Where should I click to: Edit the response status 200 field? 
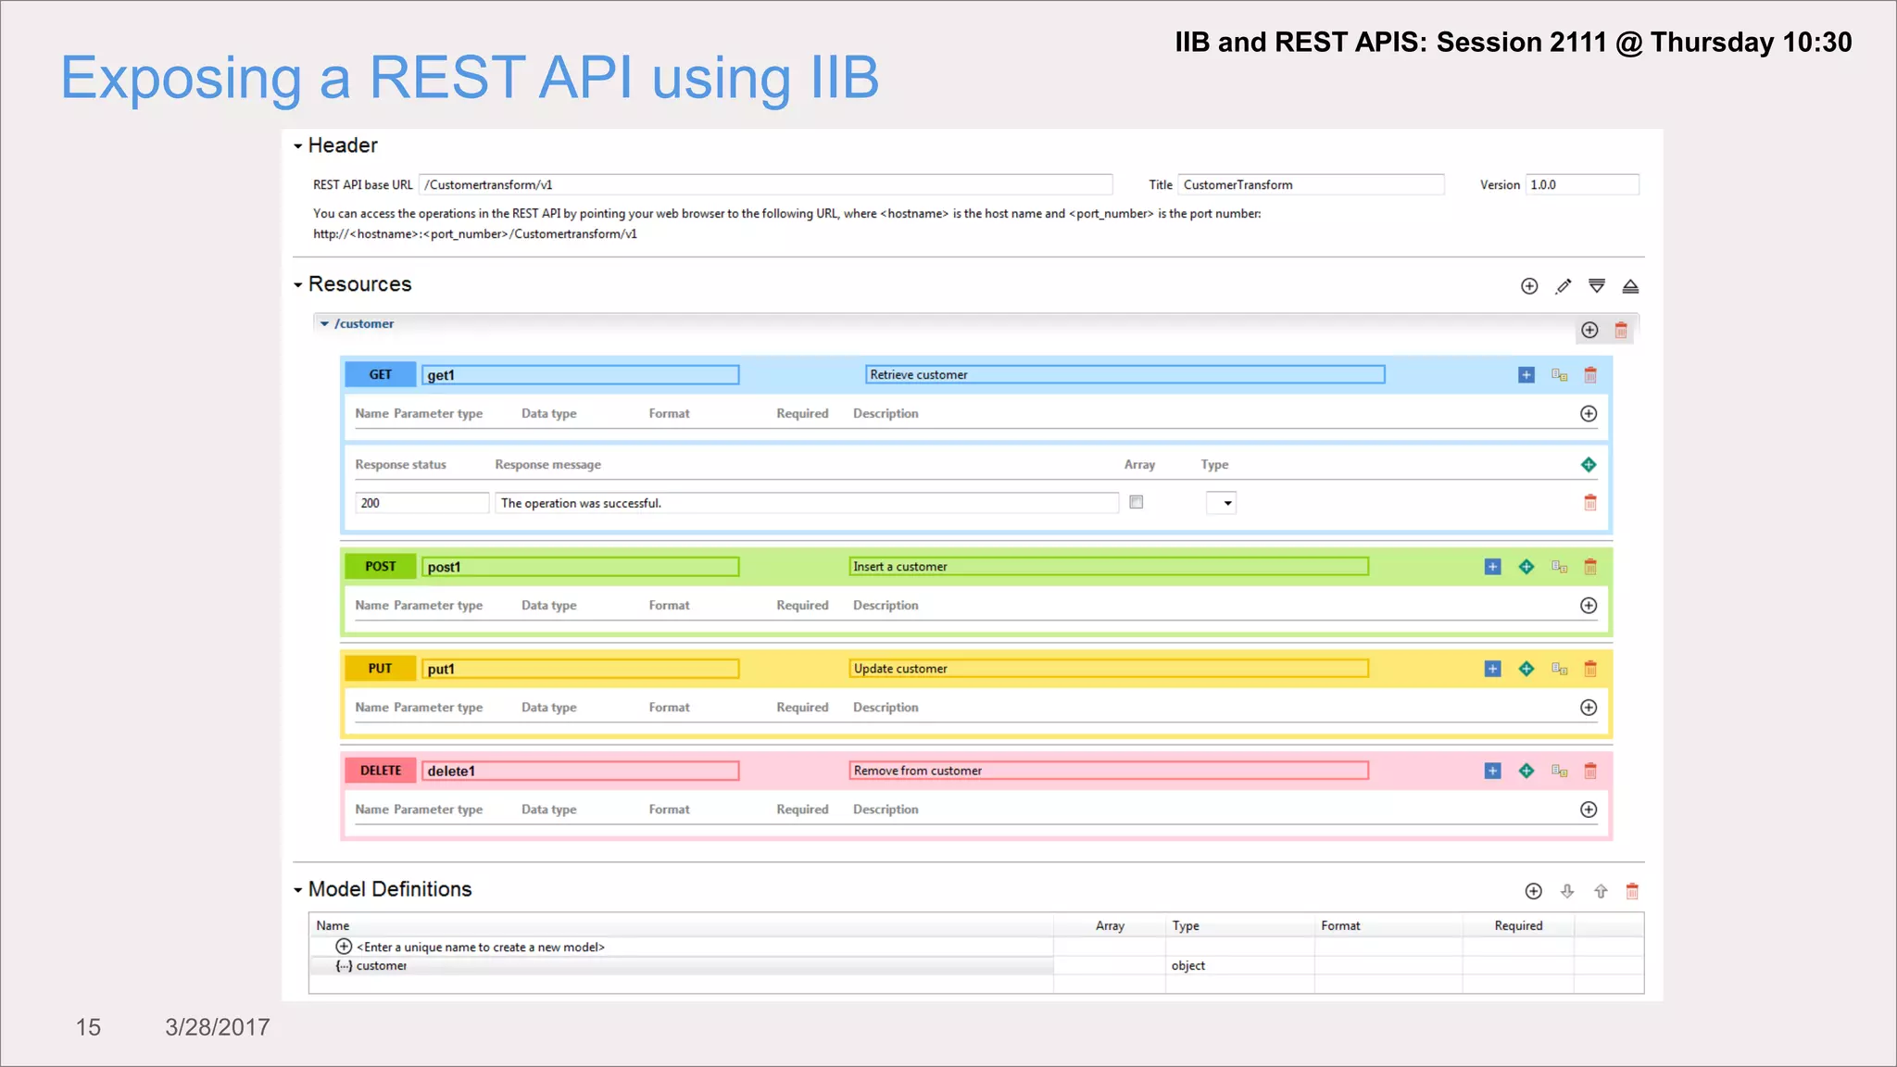[422, 503]
